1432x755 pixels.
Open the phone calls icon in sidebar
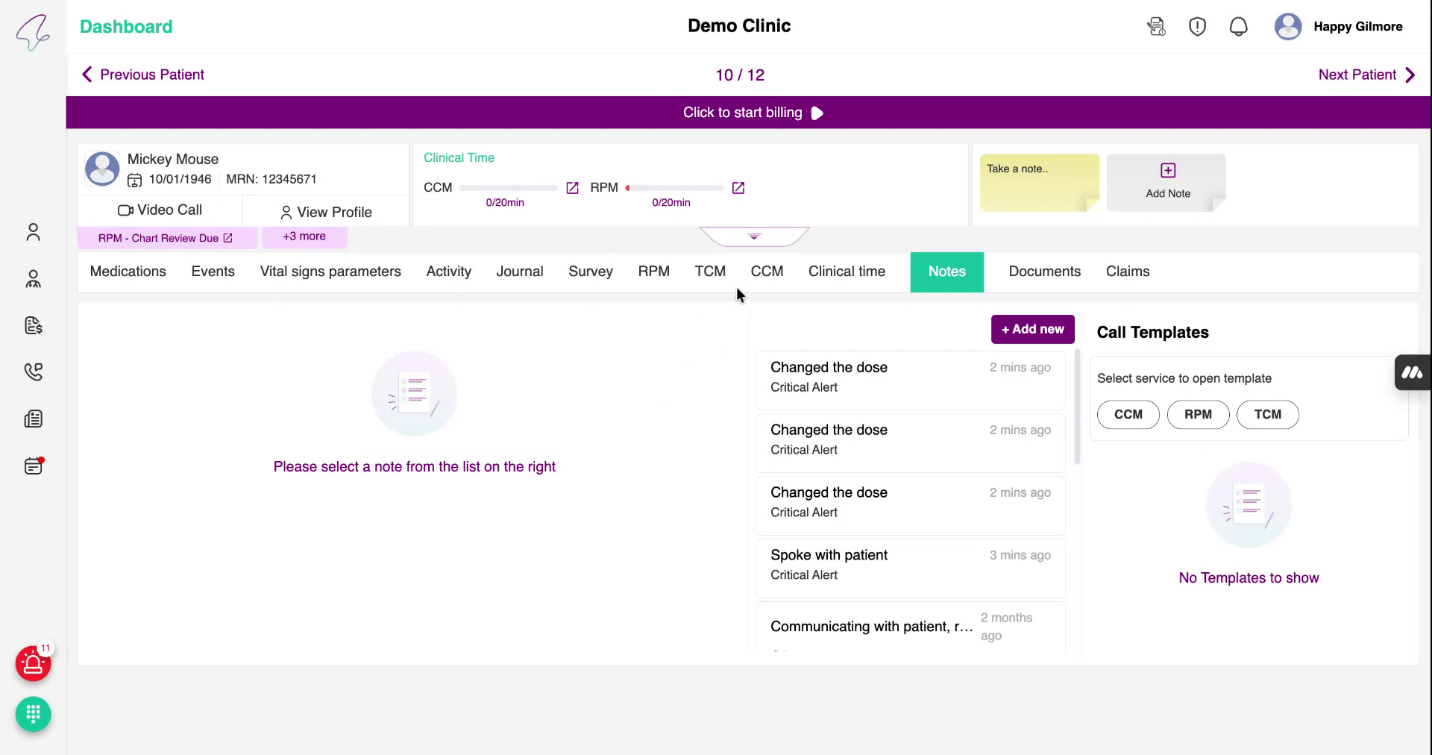click(33, 372)
